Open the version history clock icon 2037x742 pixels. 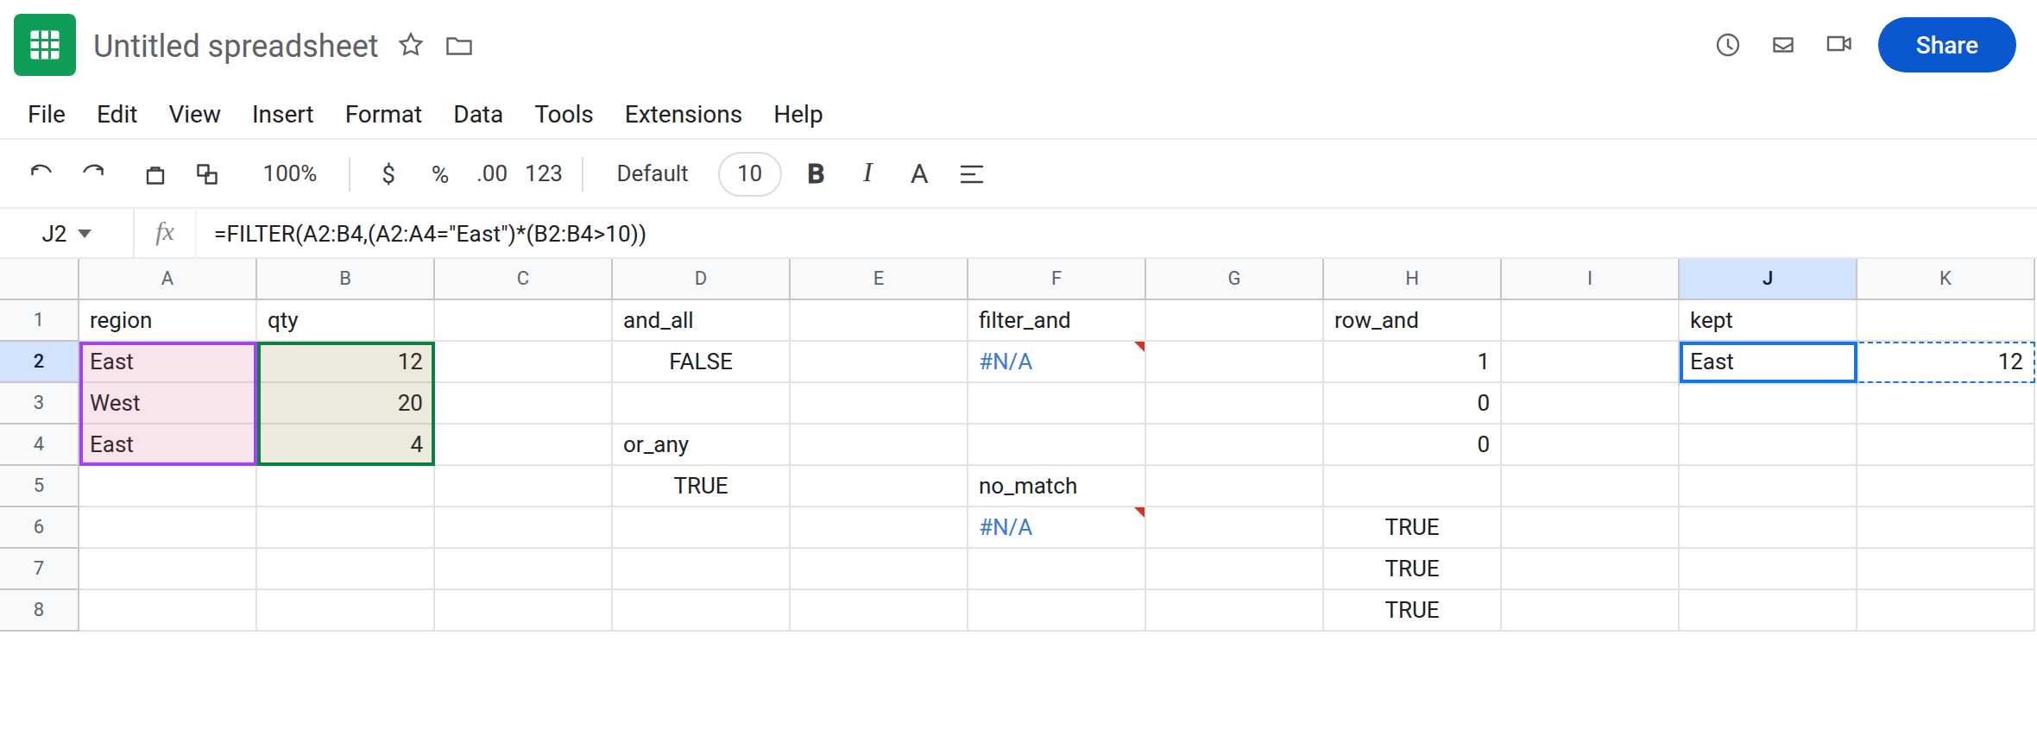pos(1728,45)
